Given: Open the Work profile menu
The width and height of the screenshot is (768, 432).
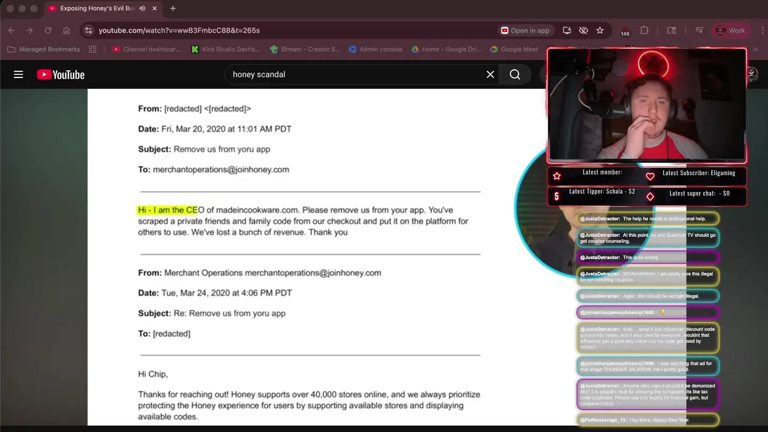Looking at the screenshot, I should pos(730,30).
